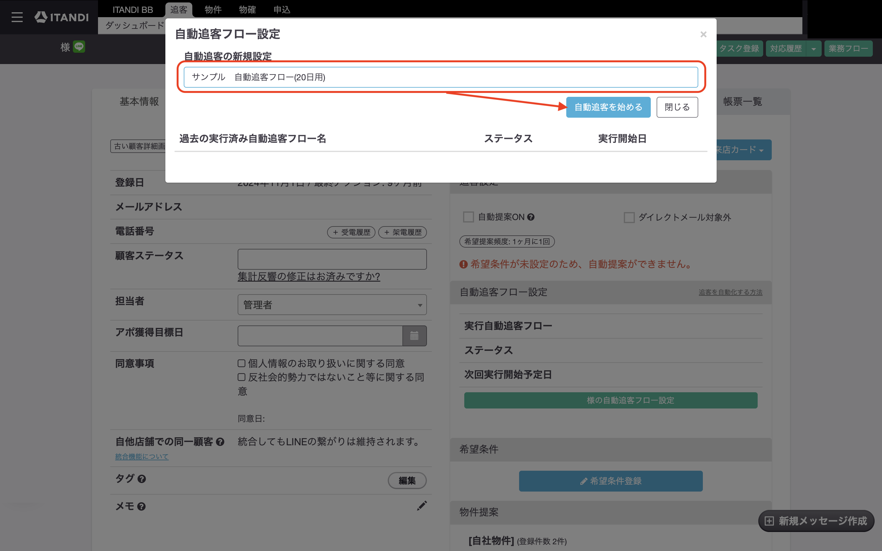Click the 実行自動追客フロー row label

[508, 326]
